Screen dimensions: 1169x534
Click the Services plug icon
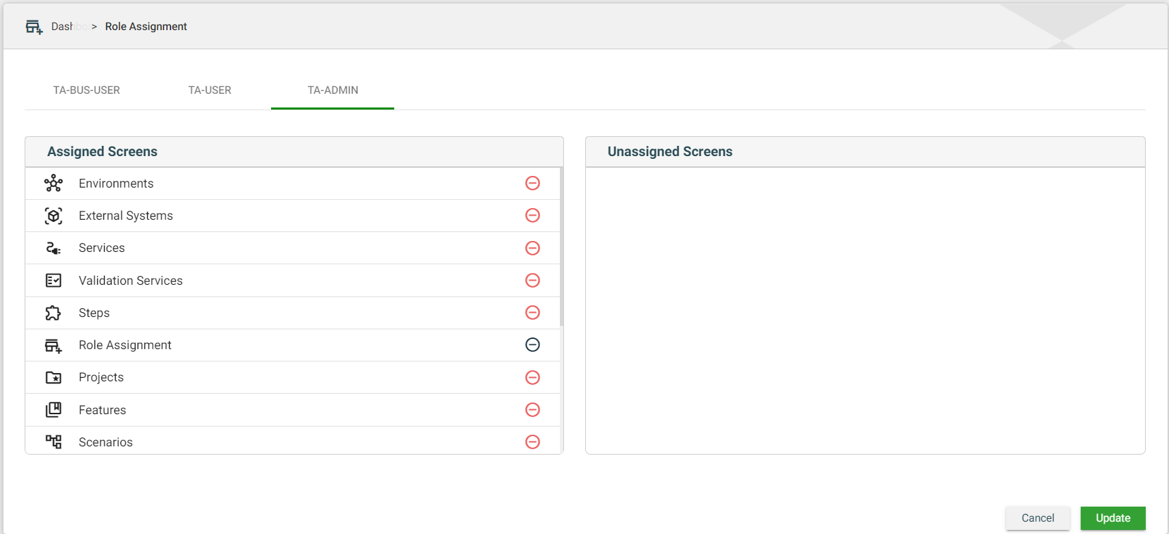(53, 248)
